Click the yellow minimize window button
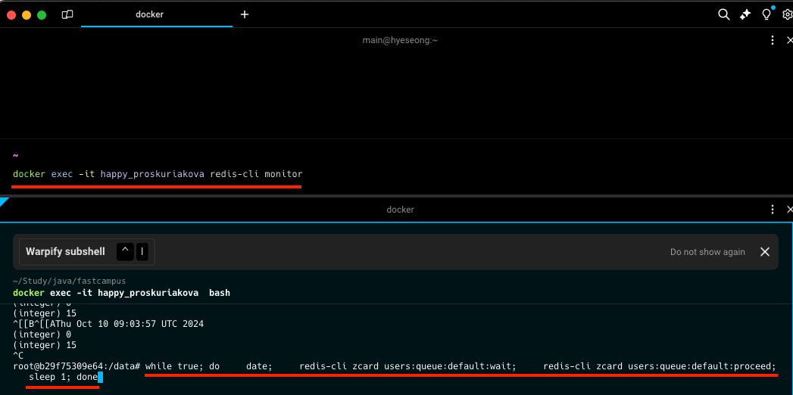Screen dimensions: 793x395 (27, 14)
